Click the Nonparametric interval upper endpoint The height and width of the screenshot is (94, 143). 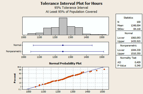(x=104, y=52)
